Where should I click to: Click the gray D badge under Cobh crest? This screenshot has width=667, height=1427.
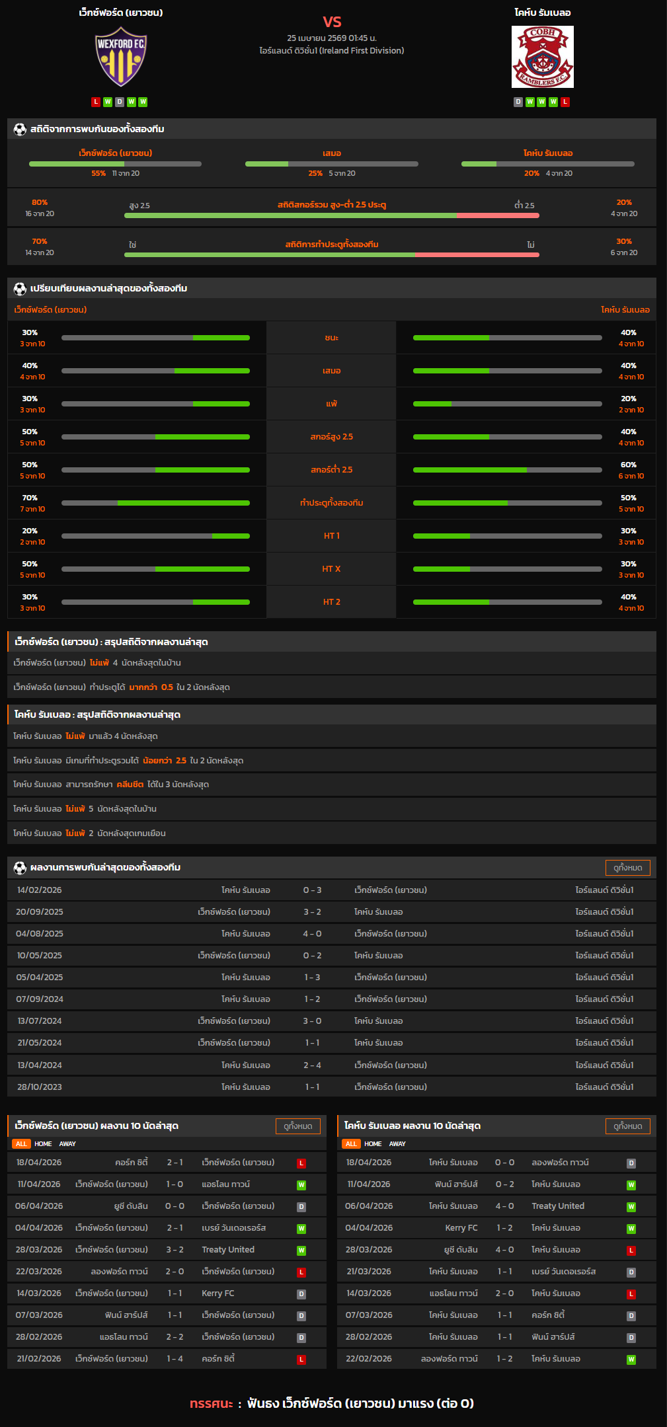tap(518, 102)
